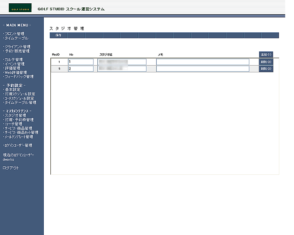Screen dimensions: 294x235
Task: Click studio name field in RecID 5 row
Action: [122, 69]
